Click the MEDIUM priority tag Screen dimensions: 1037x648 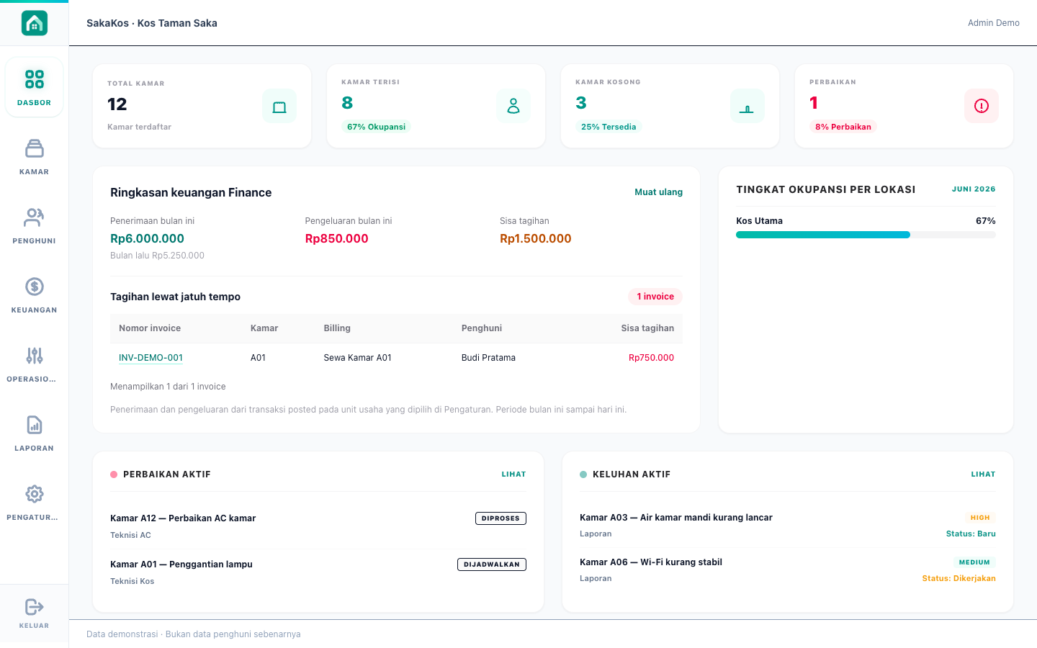pyautogui.click(x=974, y=562)
